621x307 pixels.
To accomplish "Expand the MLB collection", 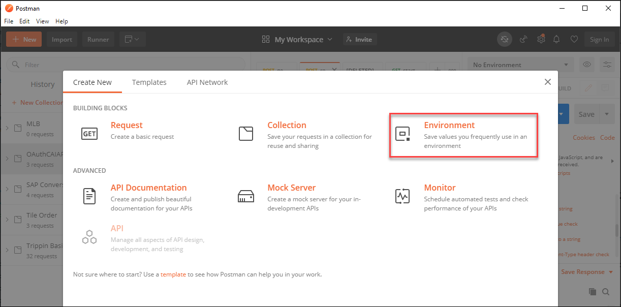I will 7,128.
